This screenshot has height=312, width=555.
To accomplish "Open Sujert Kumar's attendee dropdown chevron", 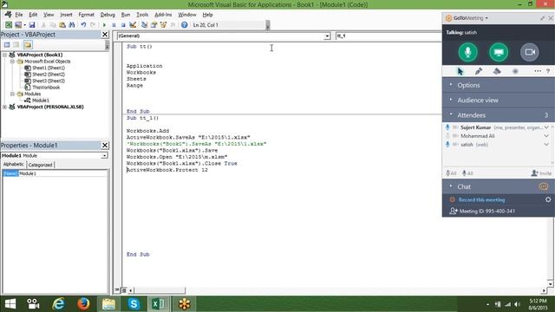I will (x=546, y=127).
